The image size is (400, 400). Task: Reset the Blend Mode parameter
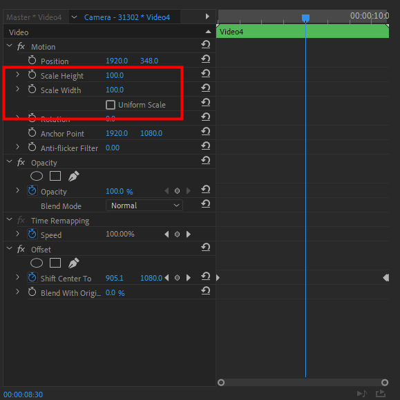pyautogui.click(x=205, y=203)
